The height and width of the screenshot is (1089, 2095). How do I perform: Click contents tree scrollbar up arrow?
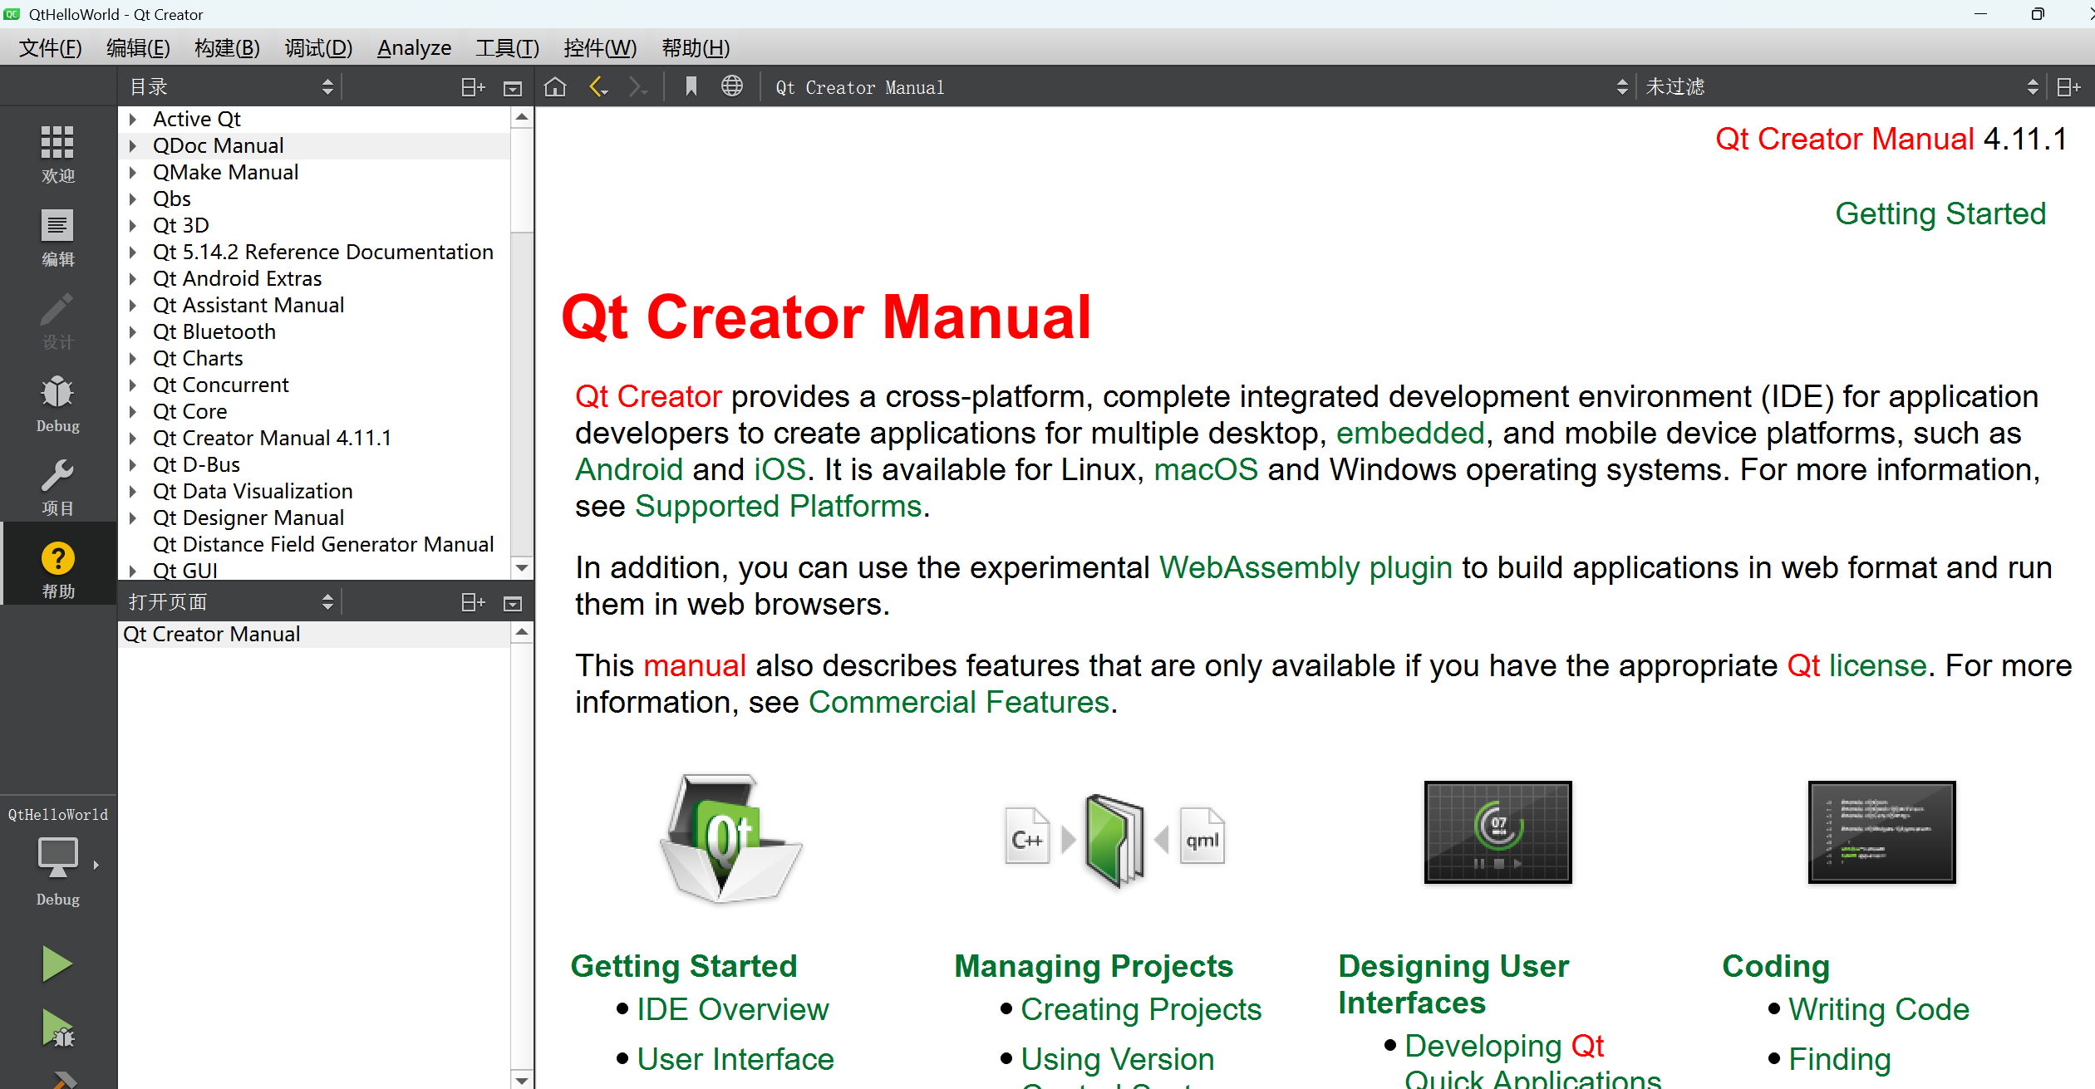pos(522,117)
